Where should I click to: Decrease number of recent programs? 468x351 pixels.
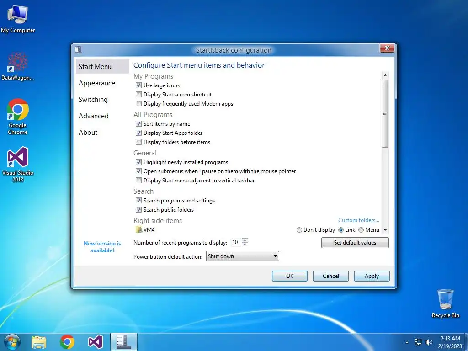click(x=245, y=244)
